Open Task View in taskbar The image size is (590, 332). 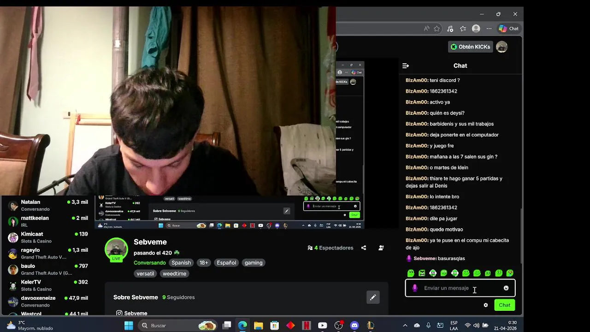(x=227, y=326)
